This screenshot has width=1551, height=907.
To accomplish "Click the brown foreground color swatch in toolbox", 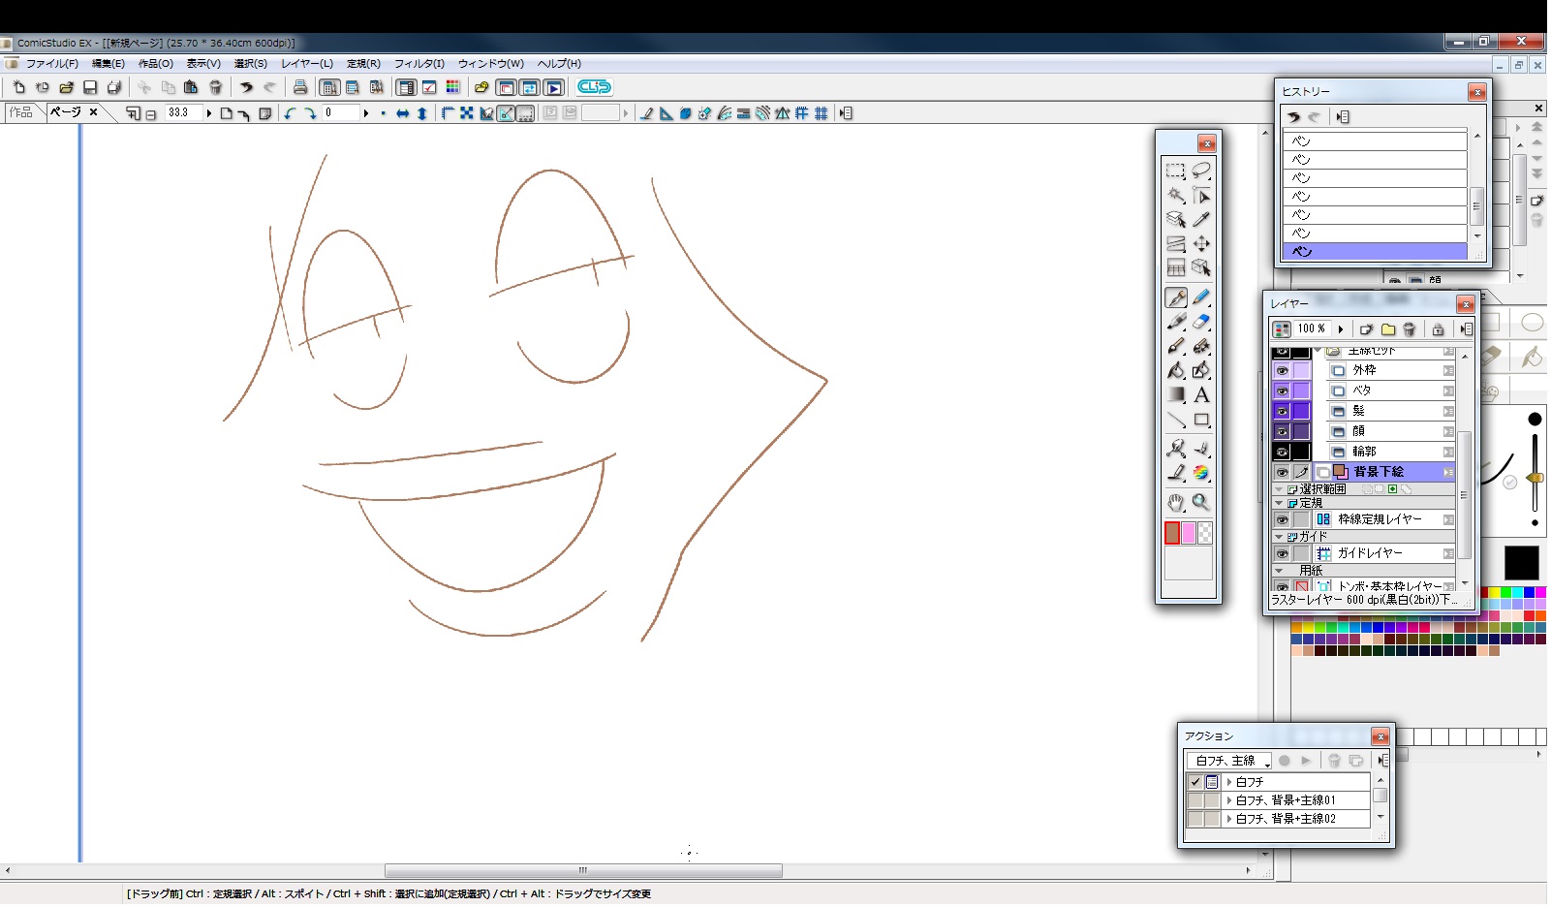I will pos(1172,533).
